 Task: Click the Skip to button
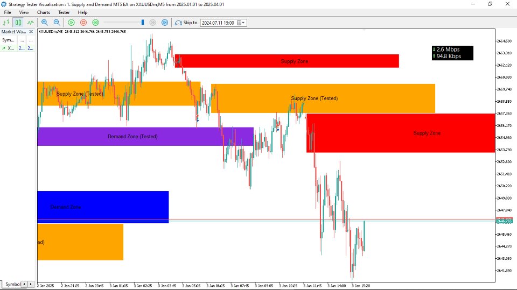click(186, 23)
